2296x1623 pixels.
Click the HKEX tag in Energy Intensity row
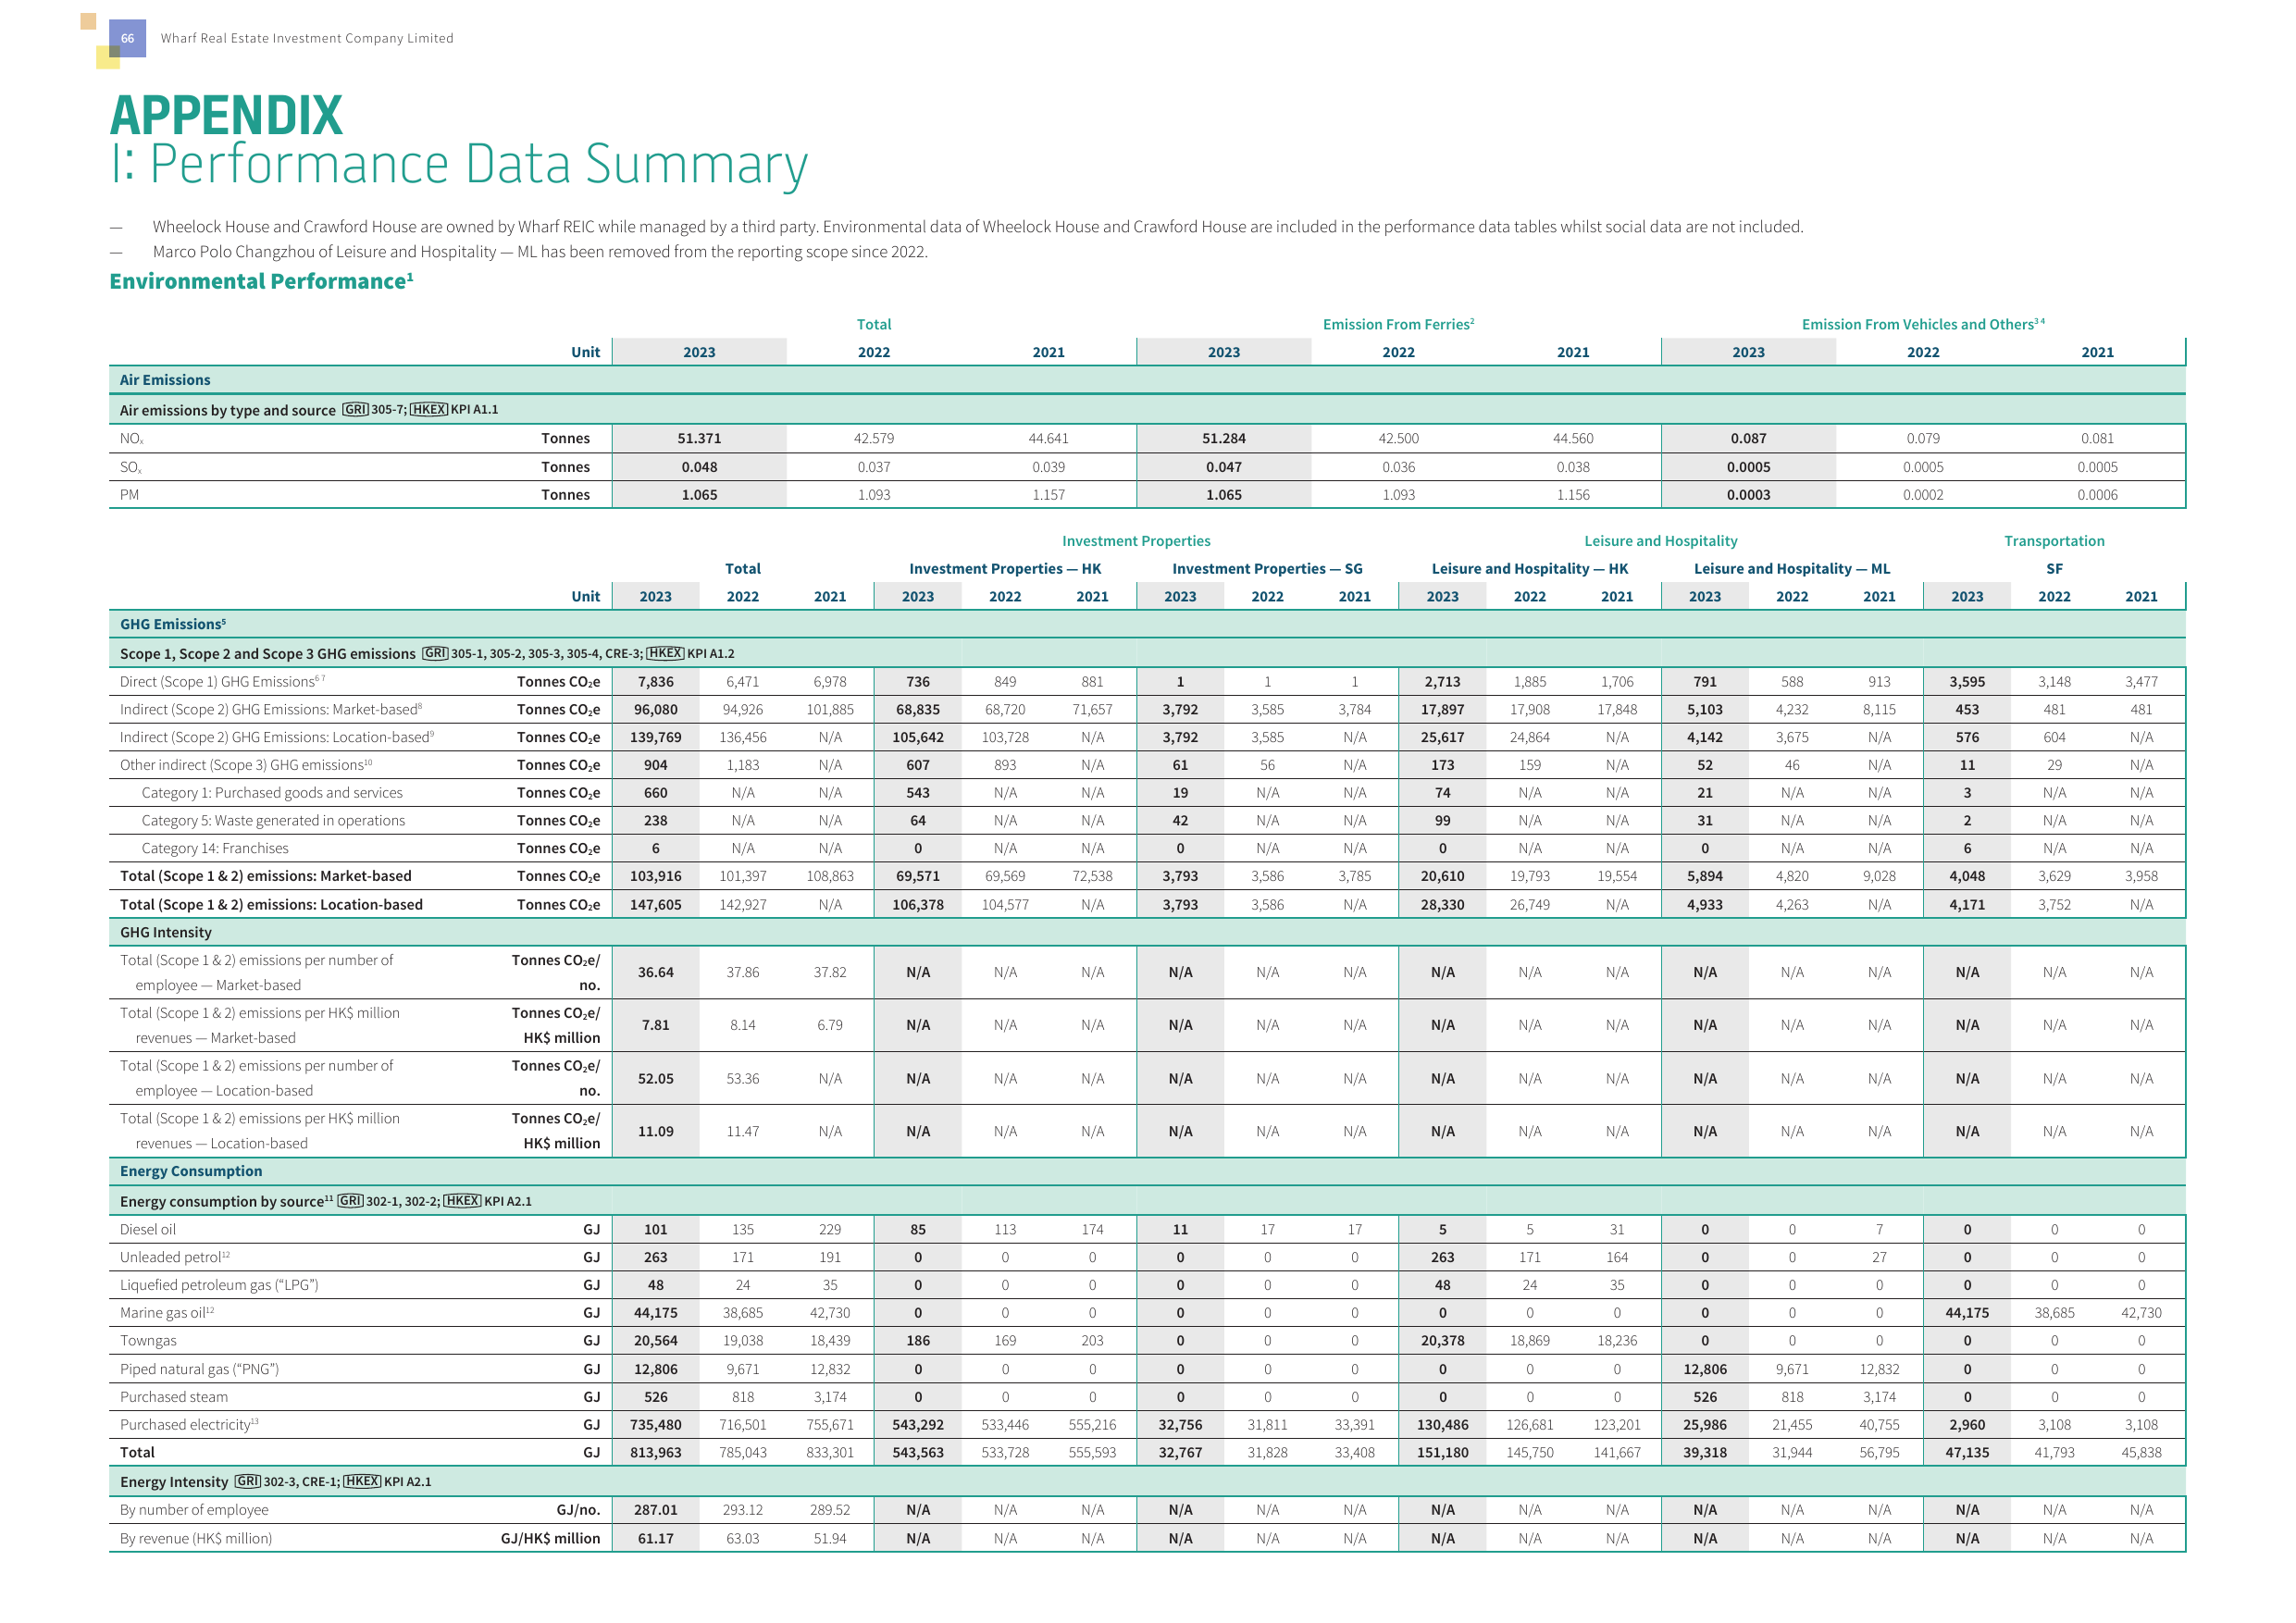(362, 1482)
